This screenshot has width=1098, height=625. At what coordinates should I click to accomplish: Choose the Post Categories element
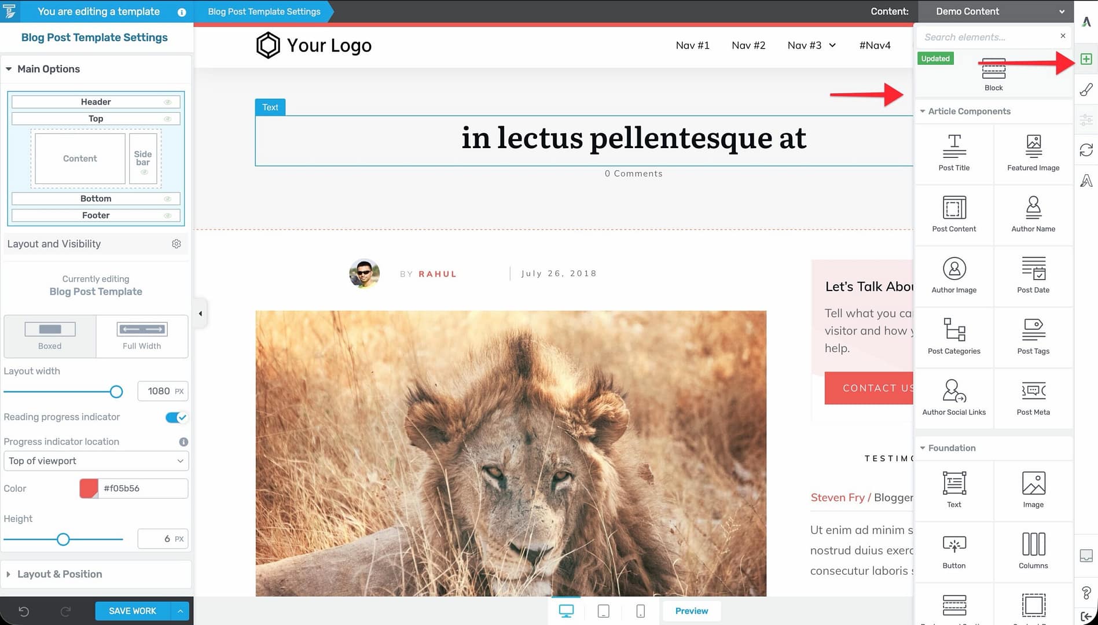[954, 336]
